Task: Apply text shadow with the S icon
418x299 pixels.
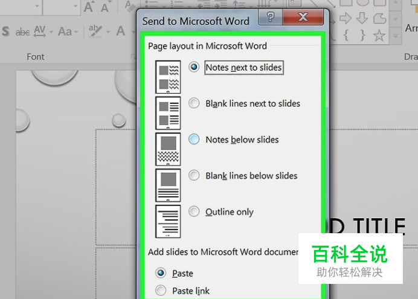Action: point(5,31)
